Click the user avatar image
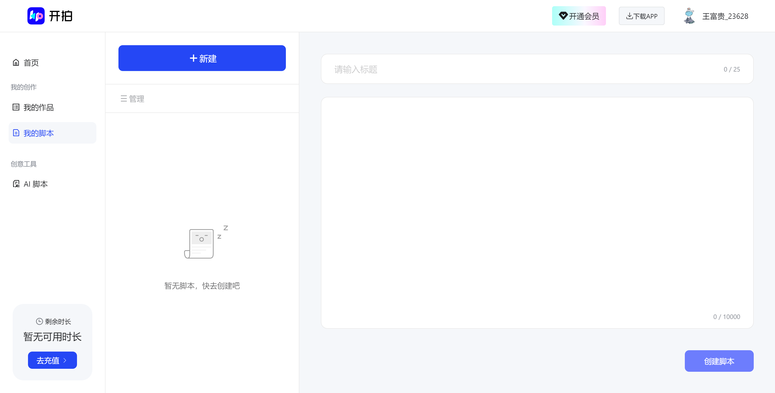 pyautogui.click(x=689, y=16)
